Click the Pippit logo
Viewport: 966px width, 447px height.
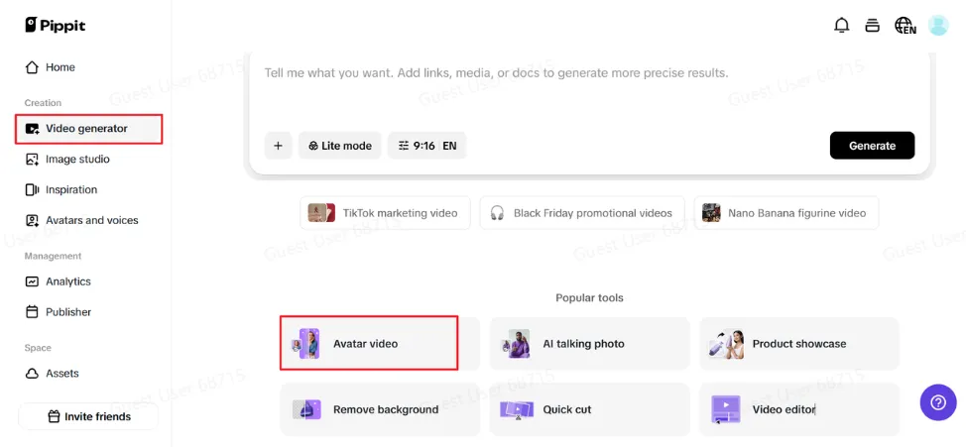(x=56, y=25)
